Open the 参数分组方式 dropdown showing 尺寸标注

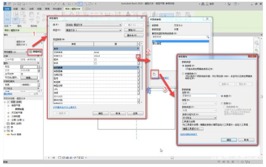coord(199,118)
